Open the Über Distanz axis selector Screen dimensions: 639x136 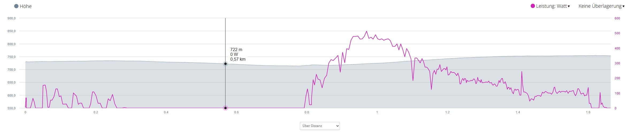[x=320, y=126]
